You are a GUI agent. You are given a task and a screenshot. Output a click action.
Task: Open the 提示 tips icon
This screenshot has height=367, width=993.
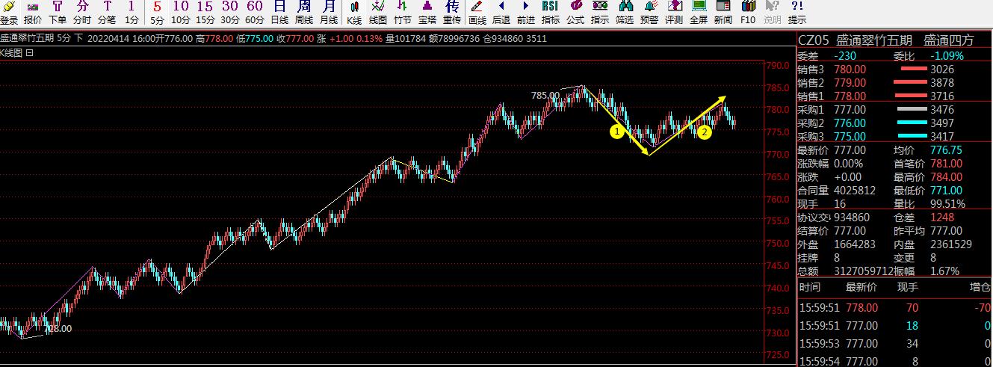797,13
